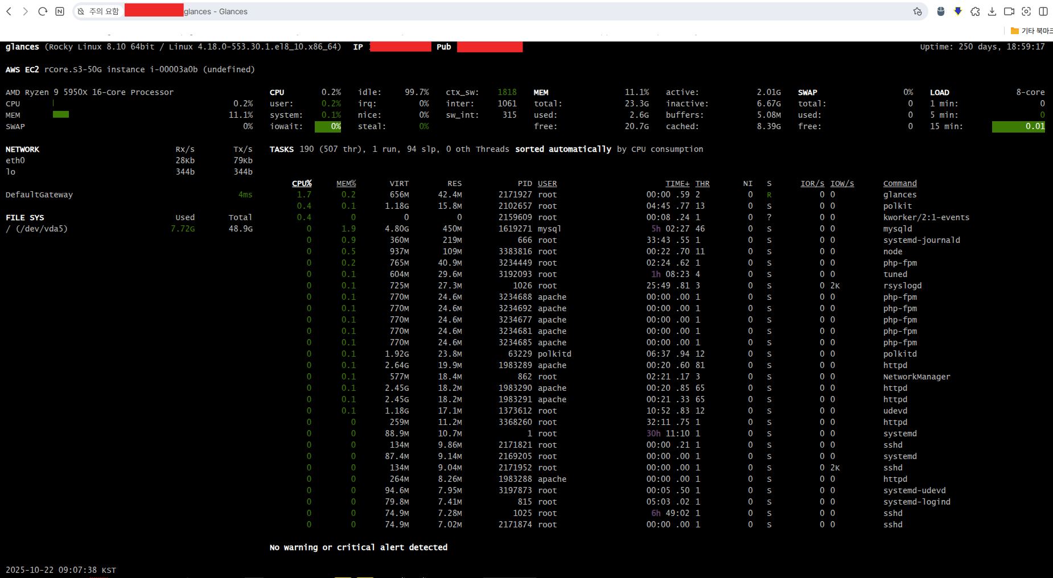
Task: Go back using the browser back arrow
Action: pyautogui.click(x=9, y=11)
